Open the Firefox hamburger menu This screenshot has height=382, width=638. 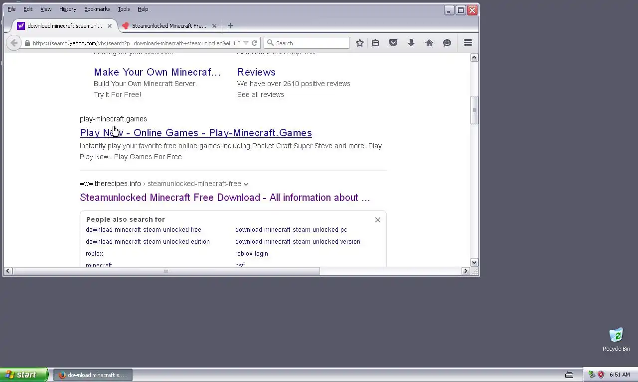coord(468,43)
